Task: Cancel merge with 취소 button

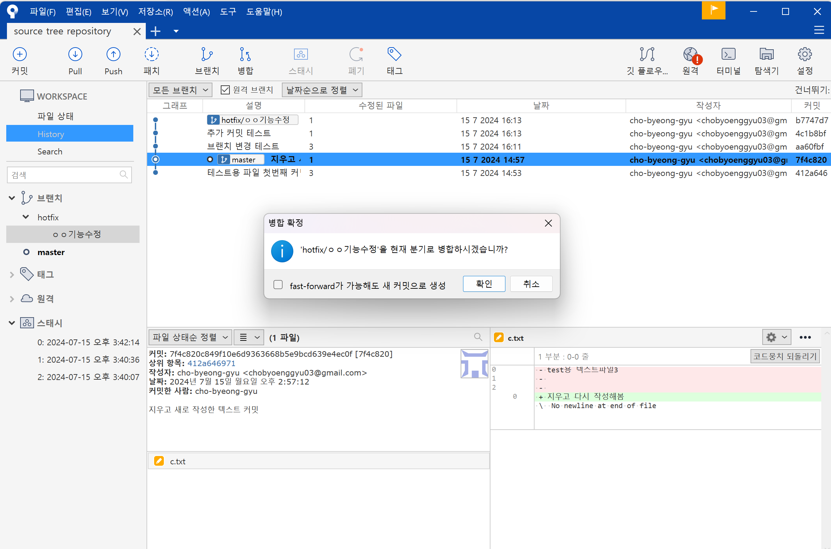Action: point(531,284)
